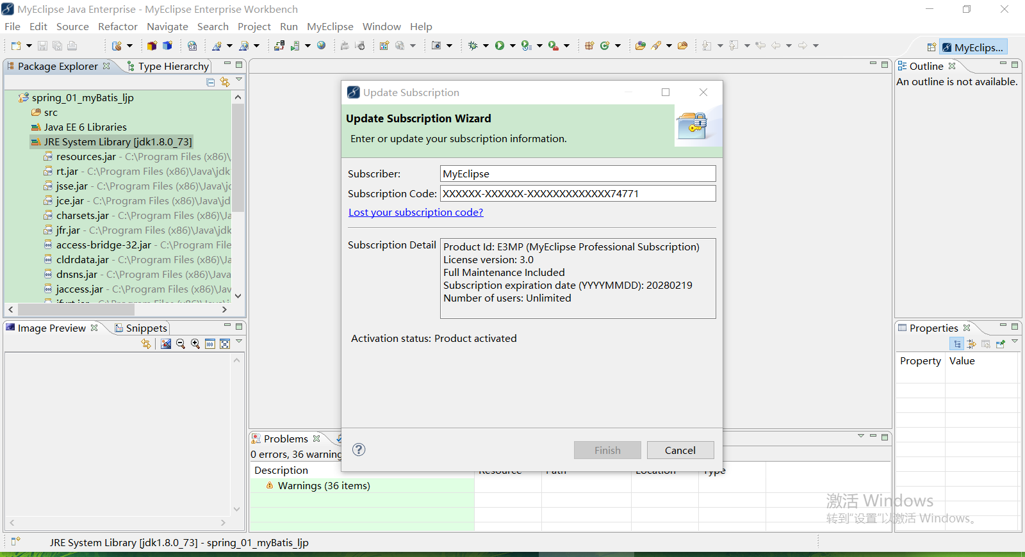Open the Search toolbar dropdown arrow

pyautogui.click(x=669, y=45)
